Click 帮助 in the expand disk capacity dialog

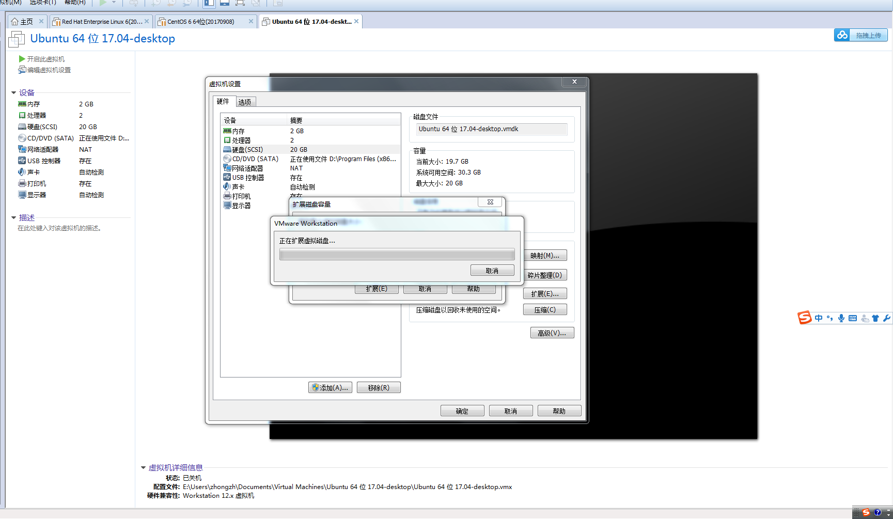474,289
